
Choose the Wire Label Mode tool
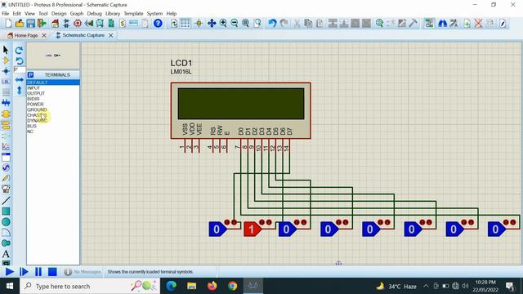[x=6, y=82]
